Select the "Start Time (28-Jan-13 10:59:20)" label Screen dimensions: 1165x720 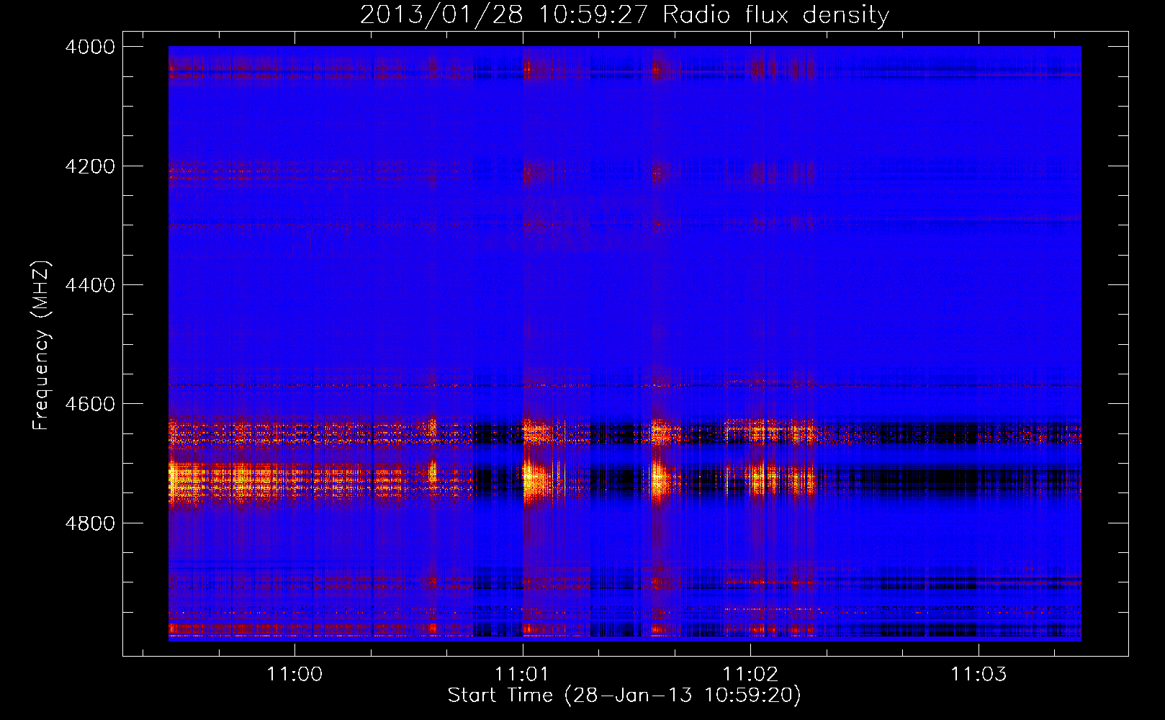[x=624, y=696]
